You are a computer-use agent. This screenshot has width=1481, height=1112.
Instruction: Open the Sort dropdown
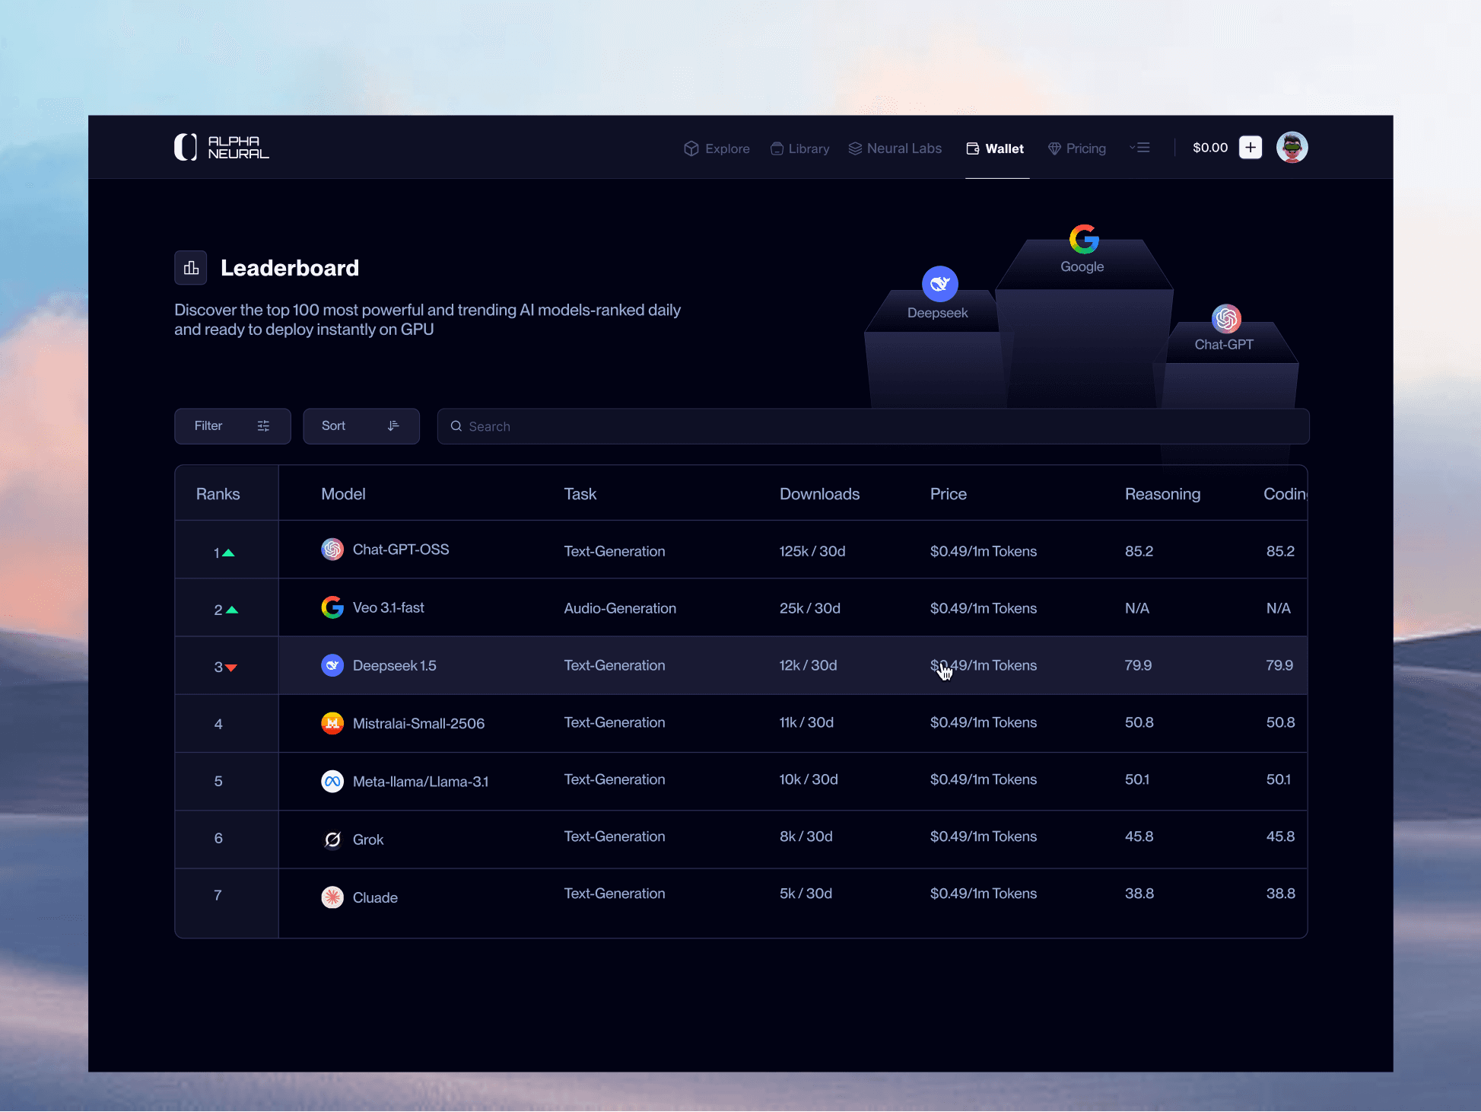(x=361, y=426)
